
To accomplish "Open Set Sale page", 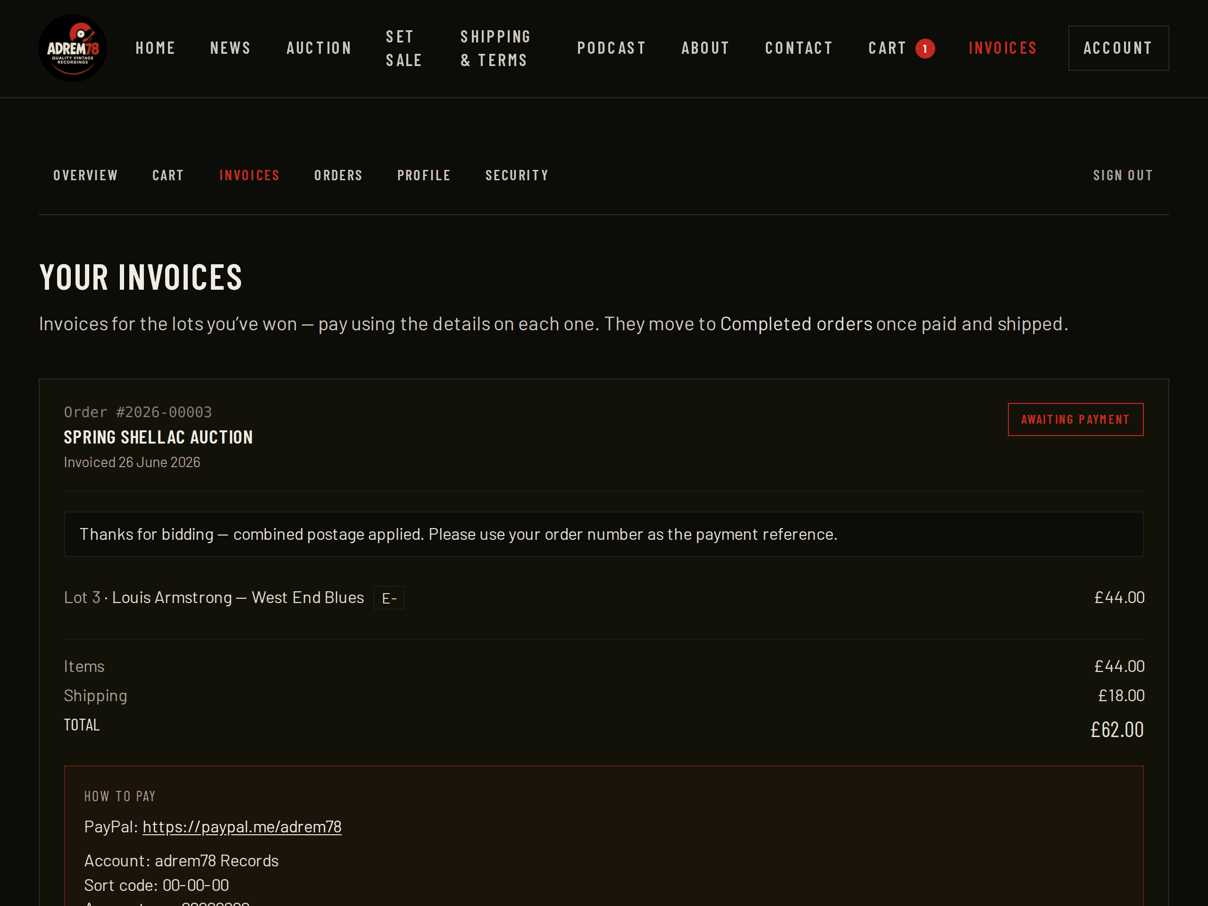I will [x=405, y=48].
